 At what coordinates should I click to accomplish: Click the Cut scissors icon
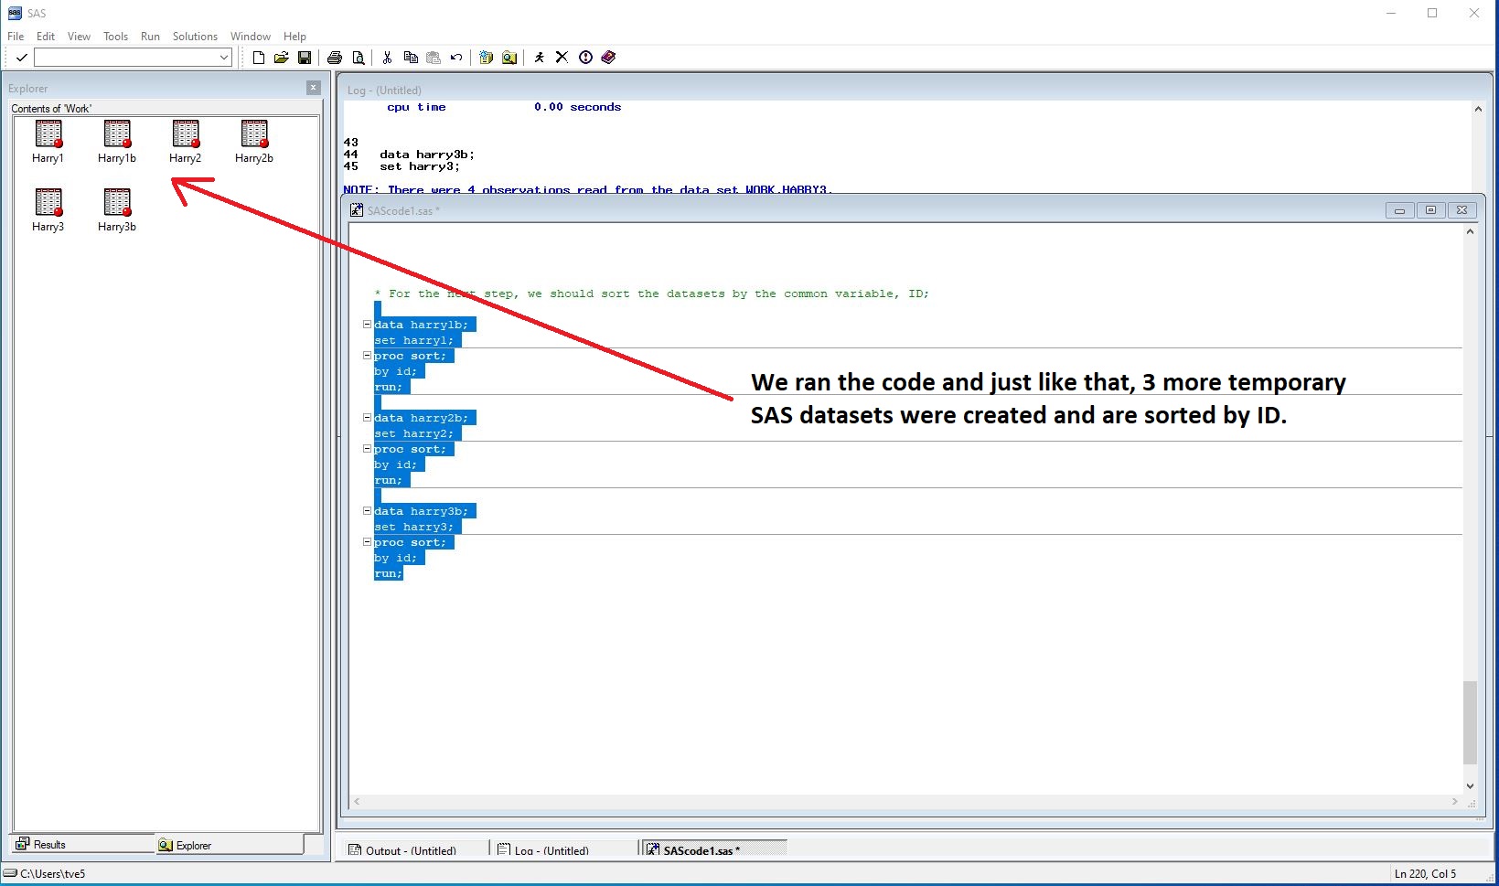pos(387,58)
